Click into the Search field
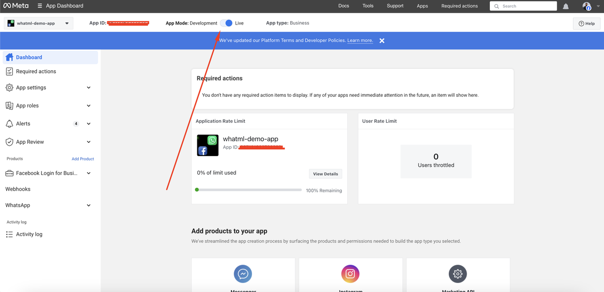This screenshot has height=292, width=604. [523, 6]
